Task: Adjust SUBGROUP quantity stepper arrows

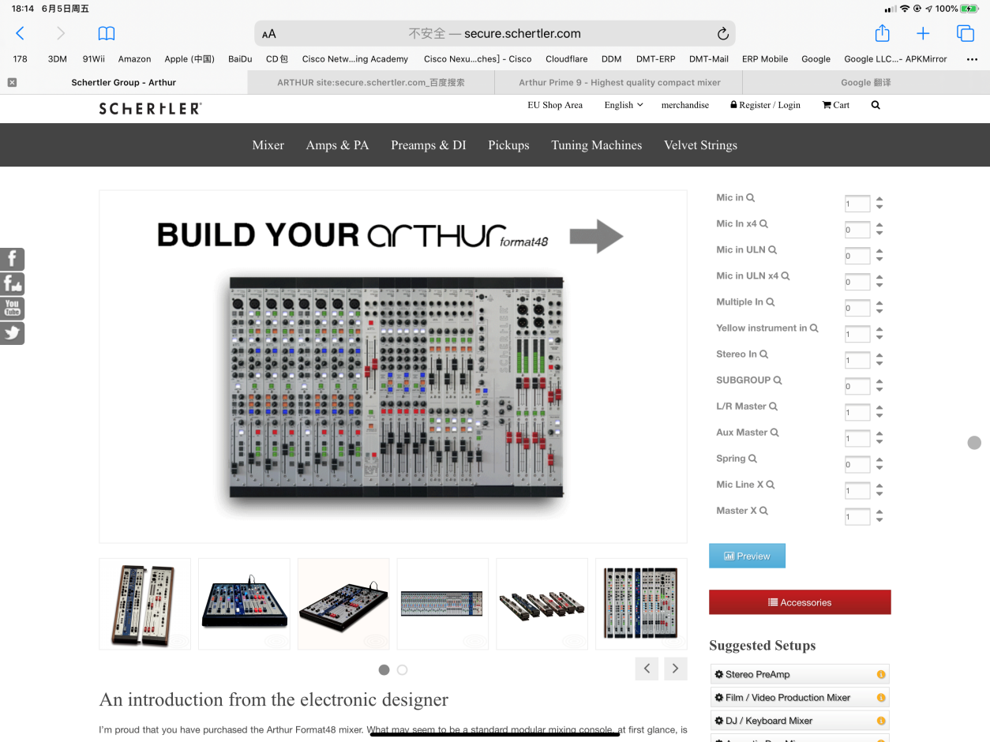Action: (879, 384)
